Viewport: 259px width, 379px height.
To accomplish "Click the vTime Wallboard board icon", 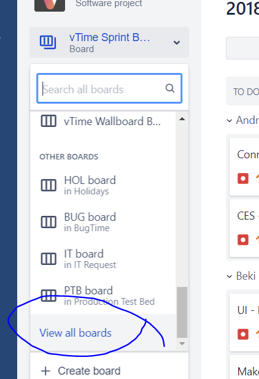I will pyautogui.click(x=48, y=121).
